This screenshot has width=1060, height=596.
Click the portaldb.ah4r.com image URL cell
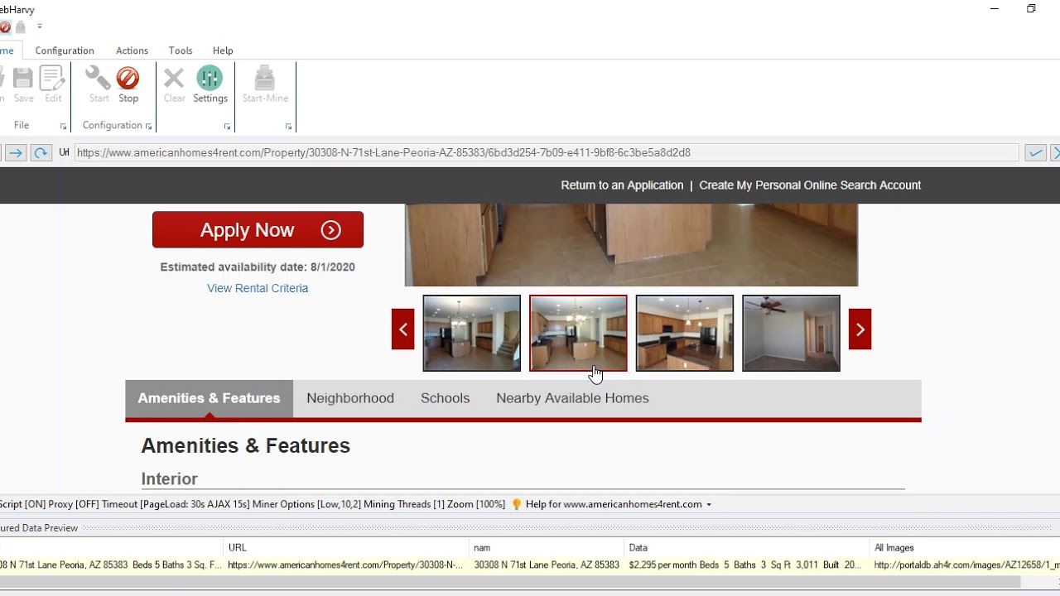click(x=965, y=565)
